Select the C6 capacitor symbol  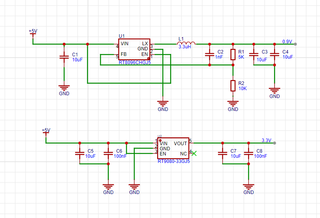pos(108,153)
